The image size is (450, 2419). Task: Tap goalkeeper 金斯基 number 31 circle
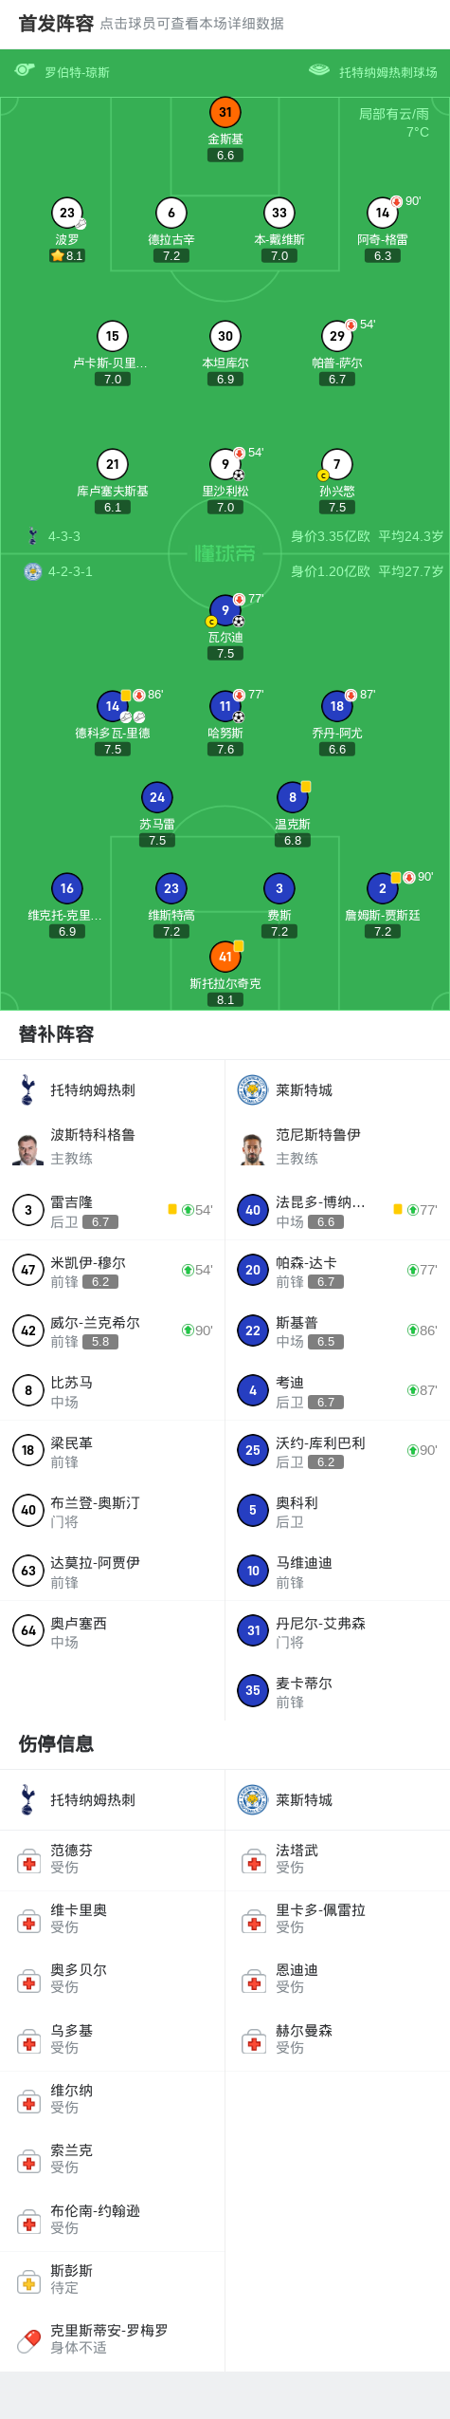(225, 112)
